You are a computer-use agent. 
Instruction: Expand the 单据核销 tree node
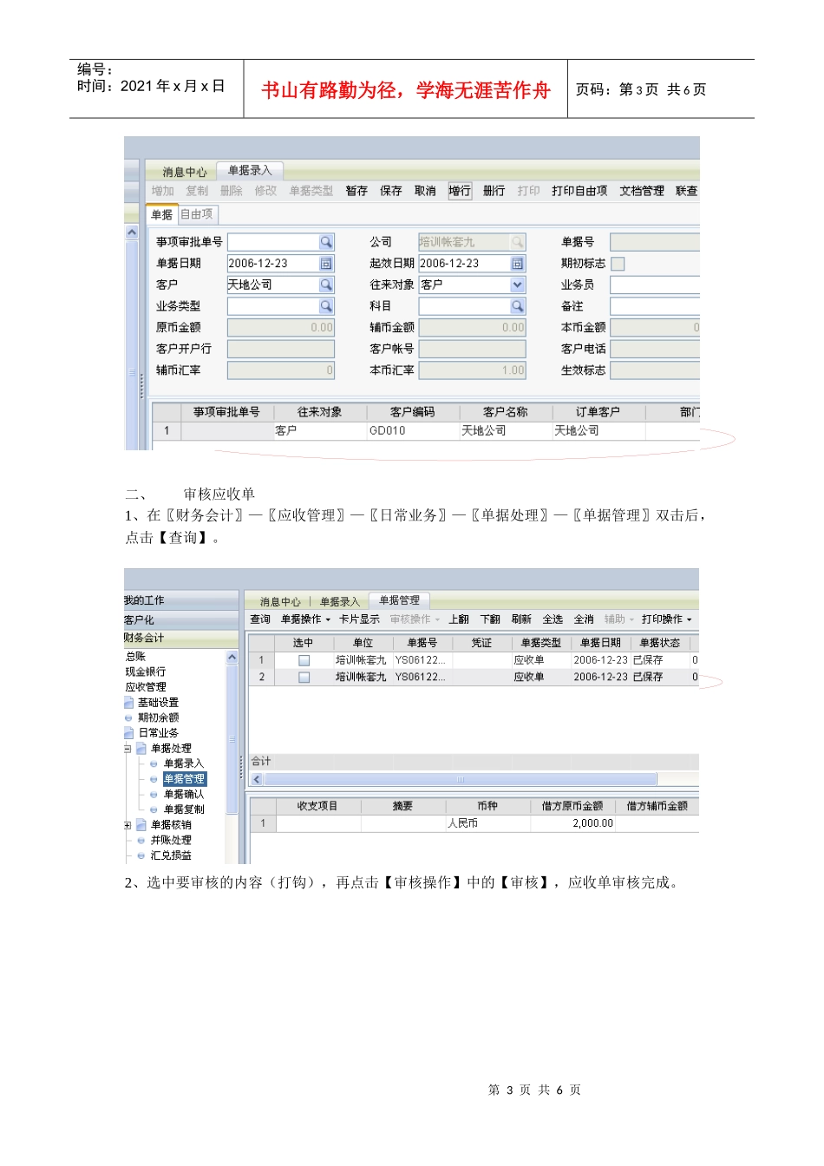[x=128, y=825]
